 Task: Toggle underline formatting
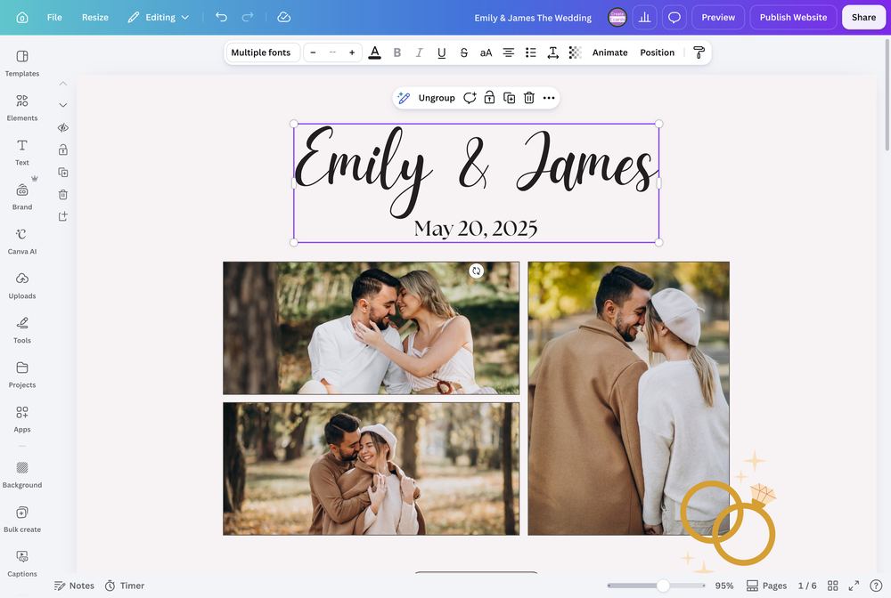(442, 53)
